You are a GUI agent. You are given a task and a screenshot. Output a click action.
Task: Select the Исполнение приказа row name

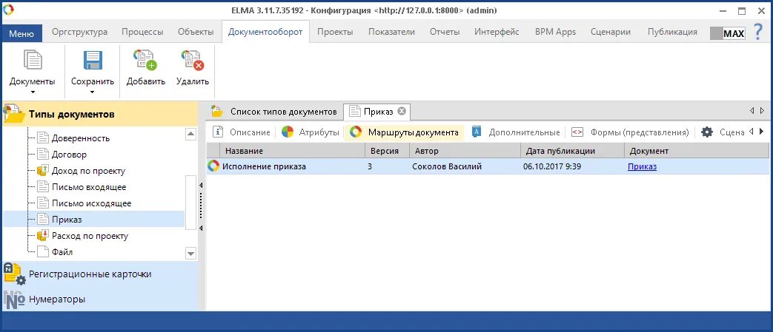264,166
